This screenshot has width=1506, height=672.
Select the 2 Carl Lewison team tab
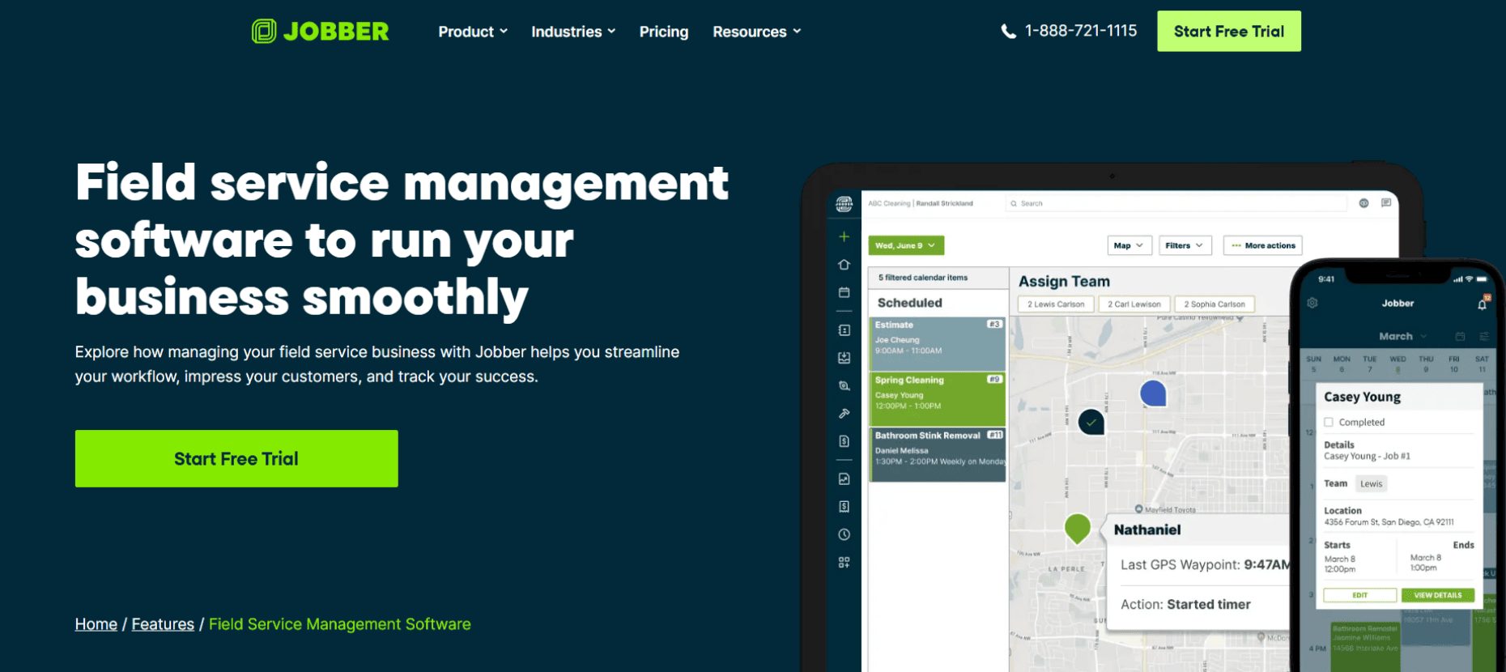click(x=1134, y=304)
